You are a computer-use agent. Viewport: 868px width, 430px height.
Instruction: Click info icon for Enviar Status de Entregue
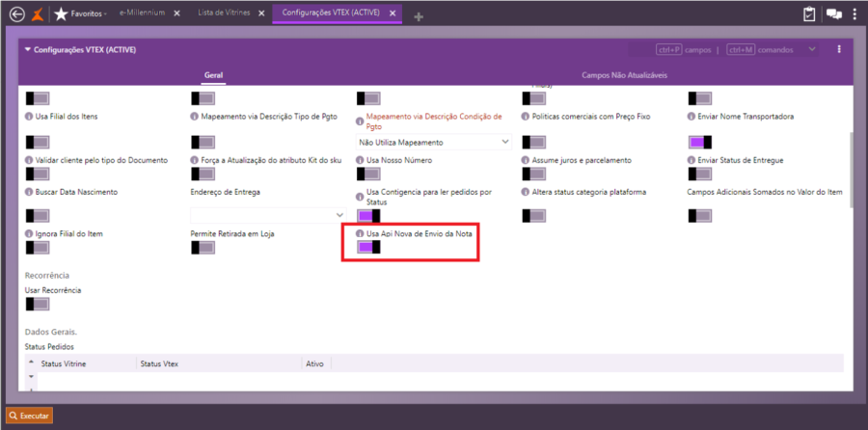pos(692,160)
